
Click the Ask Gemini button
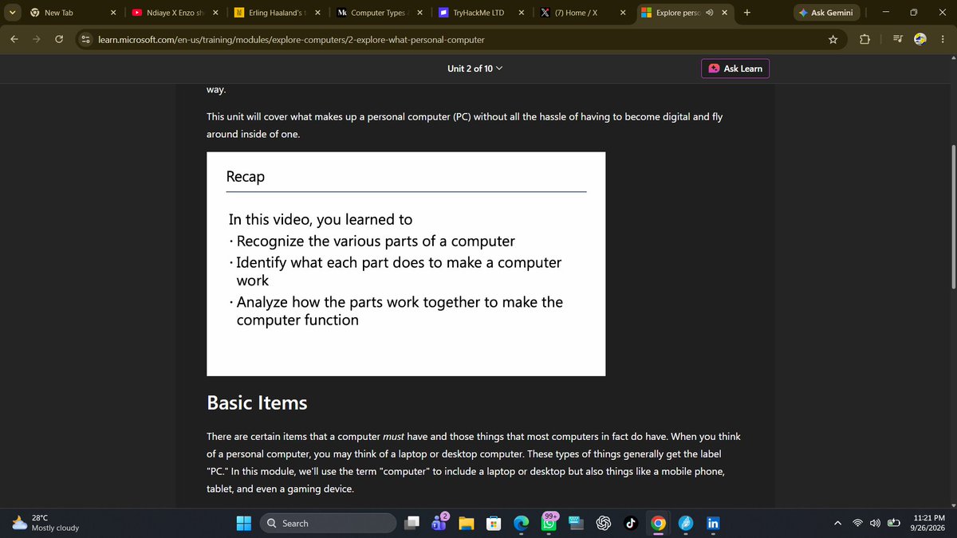[826, 13]
